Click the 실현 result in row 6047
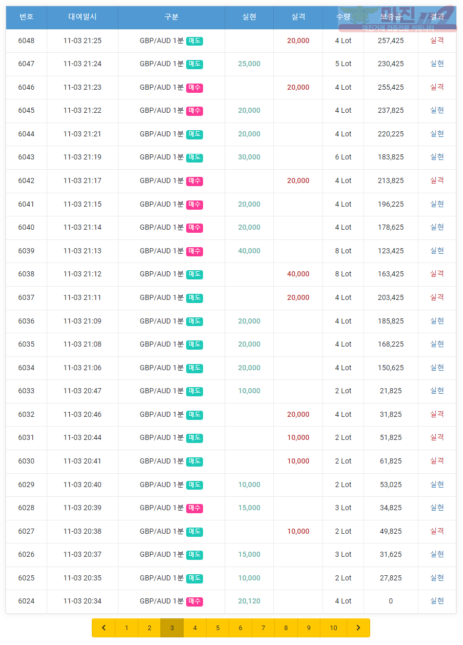The image size is (463, 645). (437, 64)
